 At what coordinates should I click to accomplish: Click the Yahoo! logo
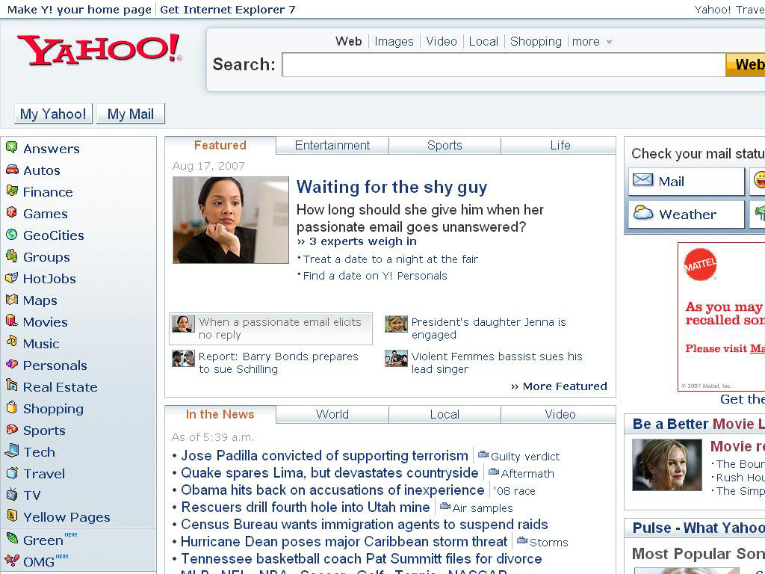[x=99, y=49]
